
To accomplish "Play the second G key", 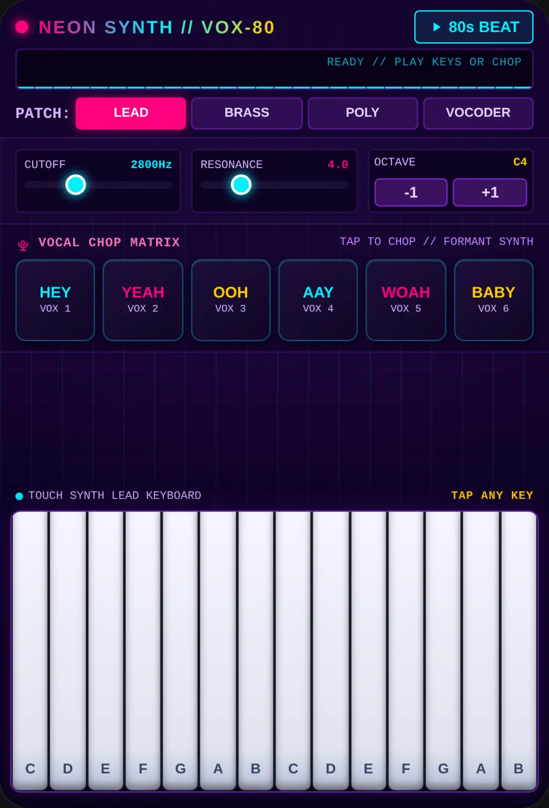I will [443, 650].
